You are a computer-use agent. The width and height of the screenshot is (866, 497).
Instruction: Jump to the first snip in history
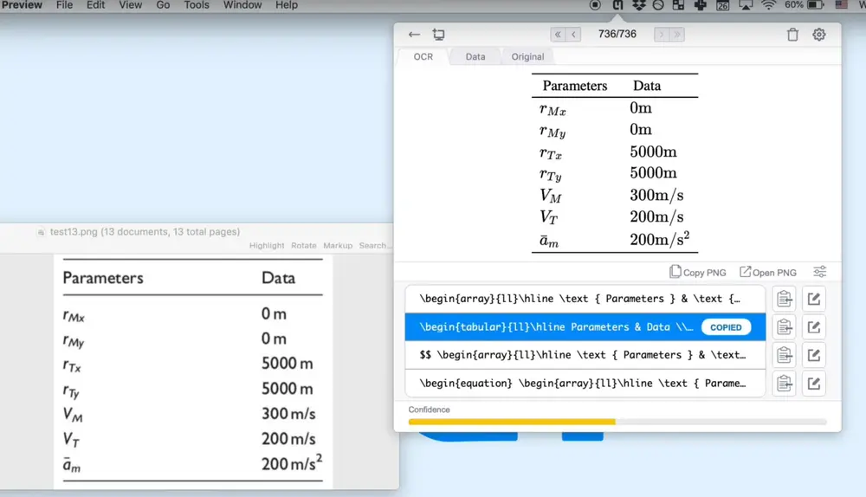[x=559, y=35]
